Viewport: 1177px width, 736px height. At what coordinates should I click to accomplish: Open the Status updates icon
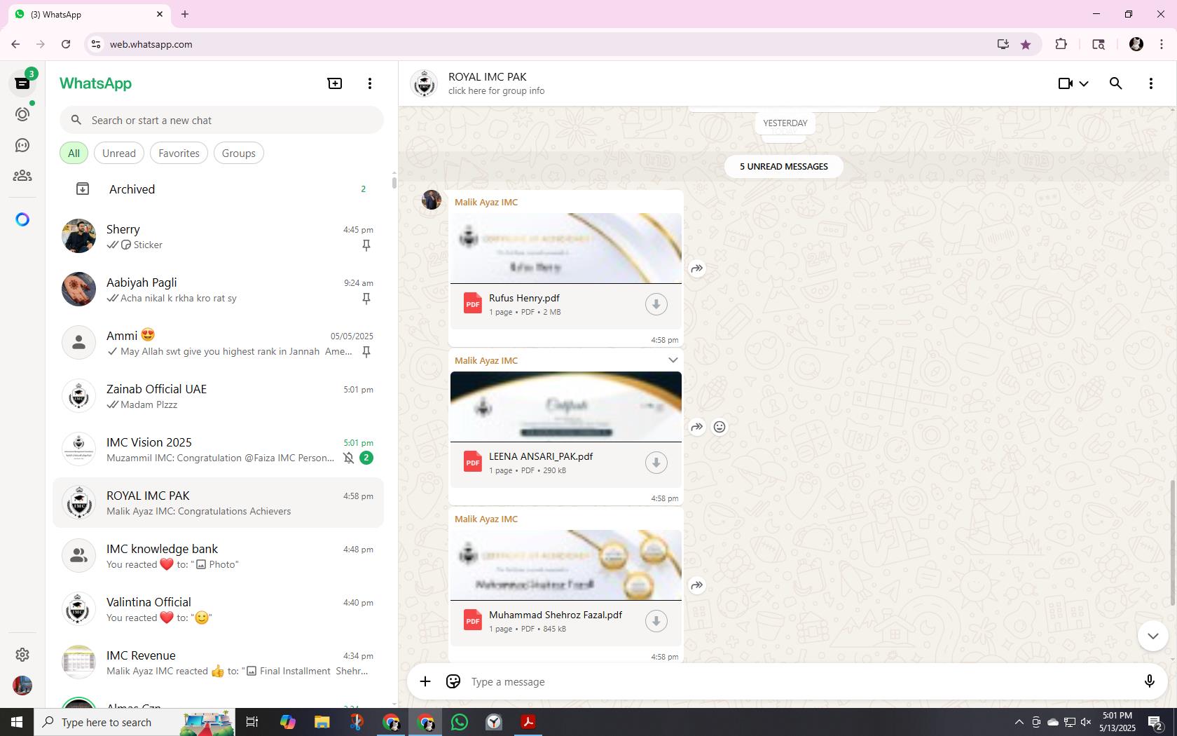pos(22,114)
